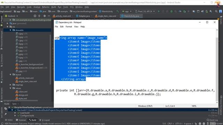Viewport: 223px width, 125px height.
Task: Open the AVD Manager icon
Action: click(x=207, y=11)
